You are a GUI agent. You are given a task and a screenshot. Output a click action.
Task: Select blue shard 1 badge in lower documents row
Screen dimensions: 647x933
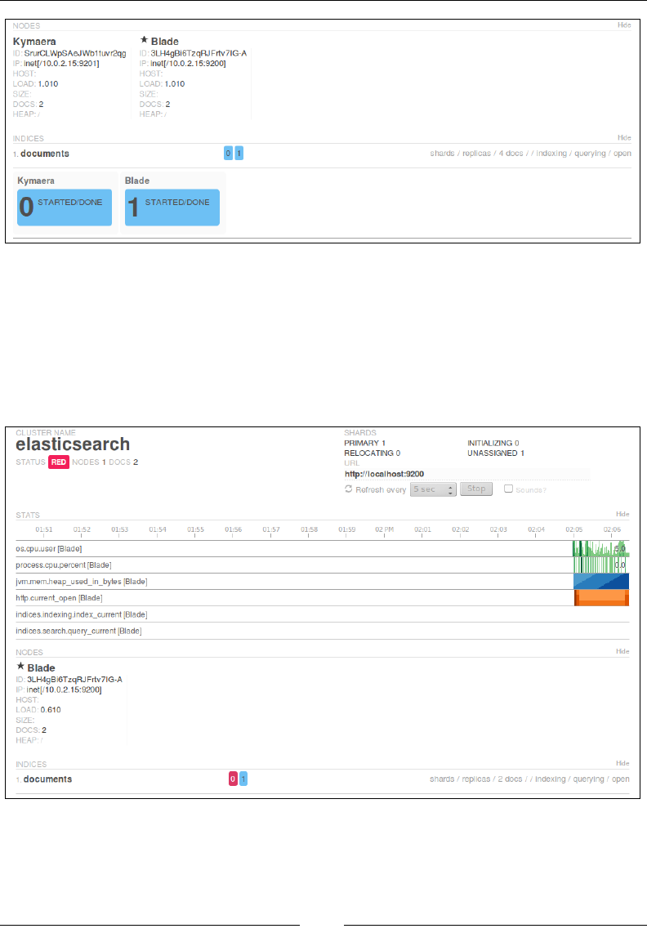243,779
